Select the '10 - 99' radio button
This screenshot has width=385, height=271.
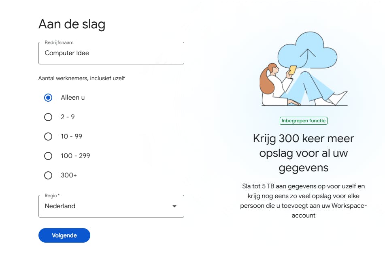point(48,137)
